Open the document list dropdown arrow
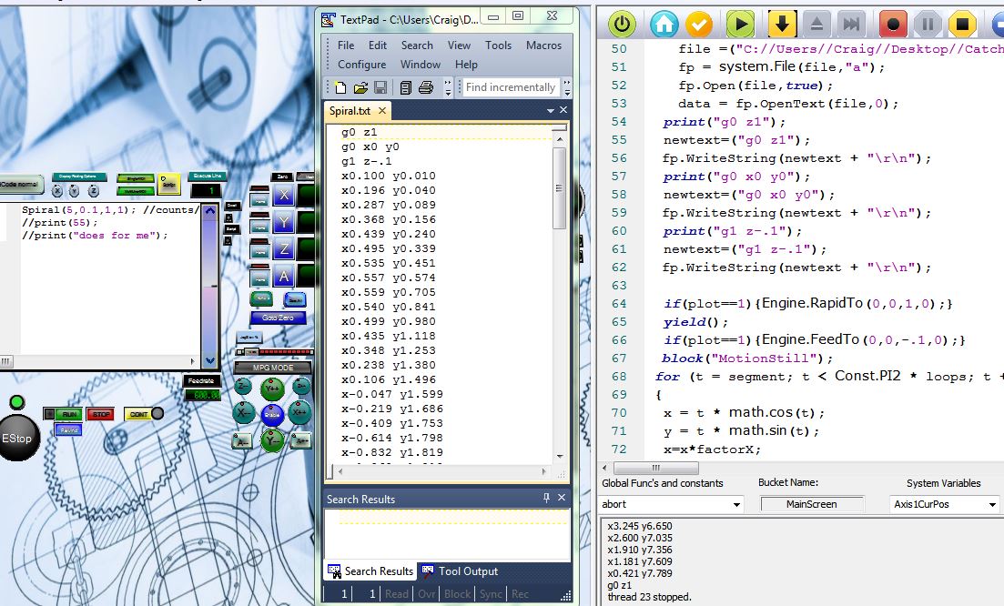The height and width of the screenshot is (606, 1004). [550, 111]
